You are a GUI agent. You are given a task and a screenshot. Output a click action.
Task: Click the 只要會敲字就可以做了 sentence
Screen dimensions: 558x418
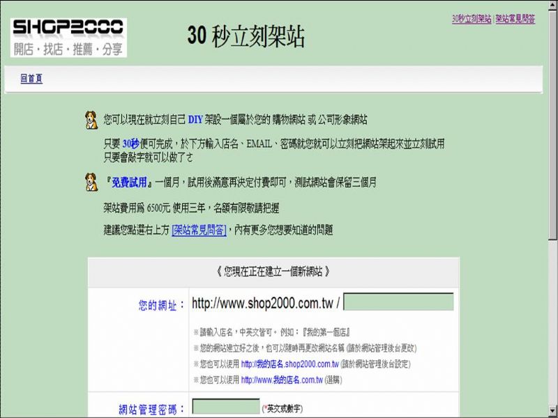click(148, 157)
